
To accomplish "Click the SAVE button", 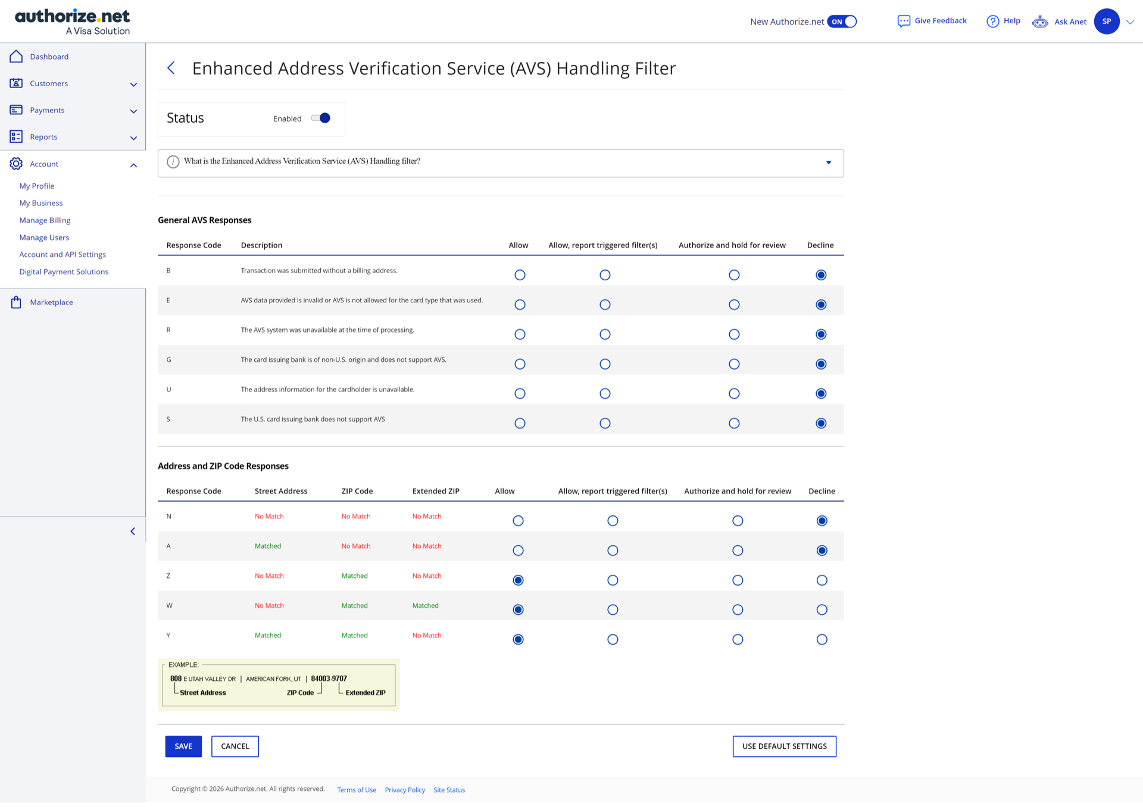I will coord(183,746).
